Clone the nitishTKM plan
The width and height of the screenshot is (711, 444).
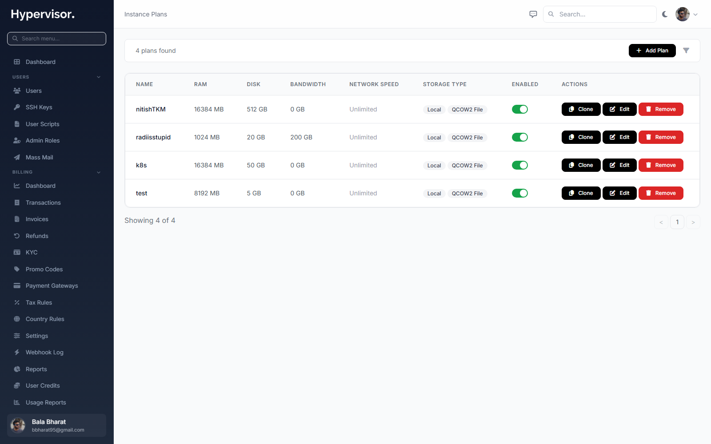(581, 109)
